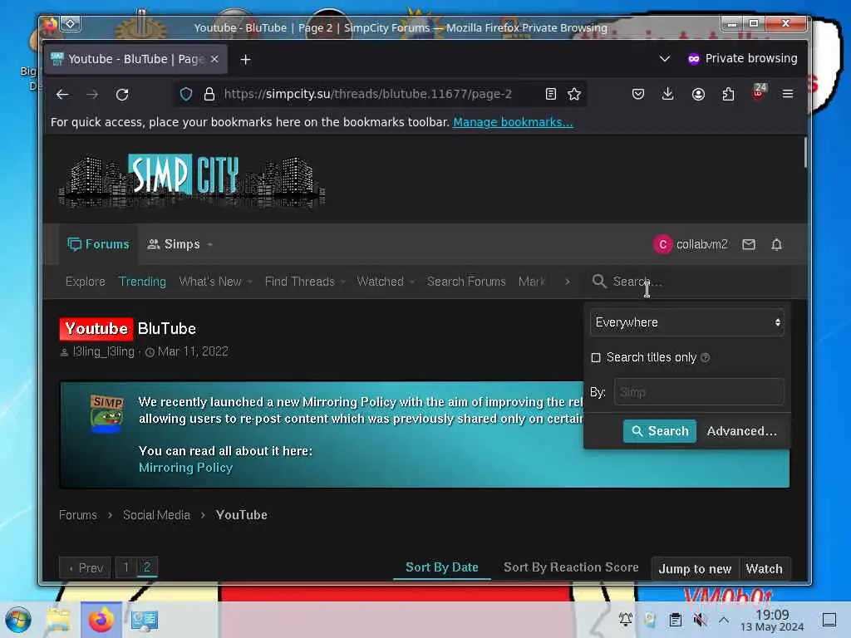Click the help icon beside Search titles only

[705, 357]
